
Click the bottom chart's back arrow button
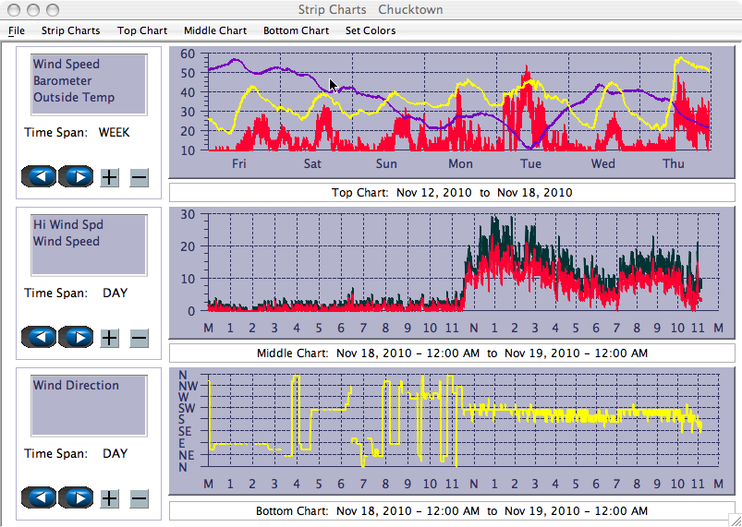pos(39,497)
